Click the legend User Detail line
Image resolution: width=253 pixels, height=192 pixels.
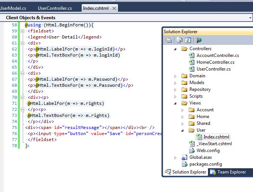click(x=65, y=37)
